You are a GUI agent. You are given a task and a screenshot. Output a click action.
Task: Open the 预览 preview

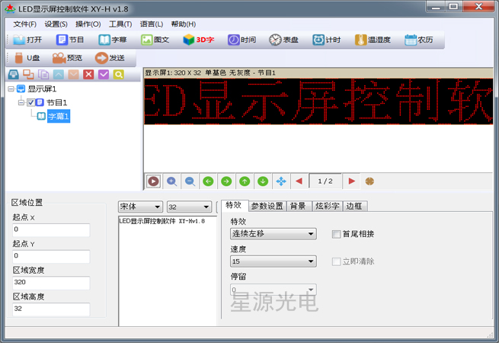click(x=68, y=58)
